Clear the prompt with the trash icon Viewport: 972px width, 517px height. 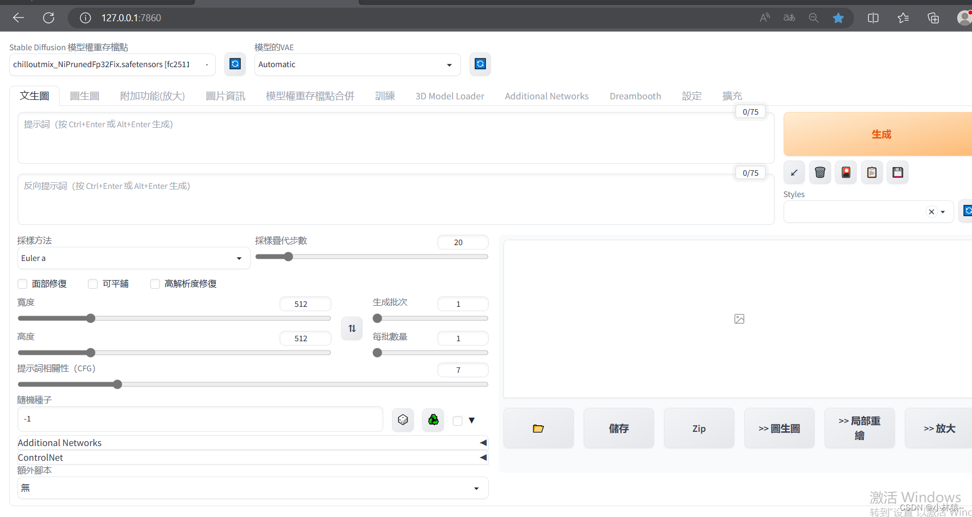pyautogui.click(x=820, y=173)
